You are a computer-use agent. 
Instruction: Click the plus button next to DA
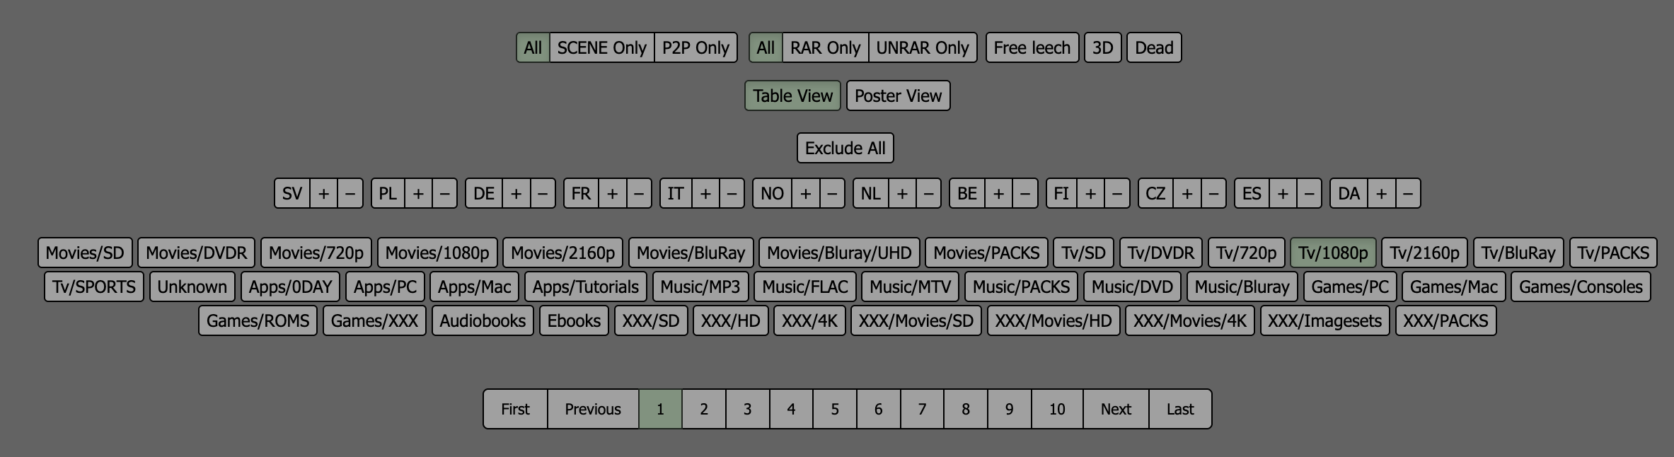(1381, 194)
